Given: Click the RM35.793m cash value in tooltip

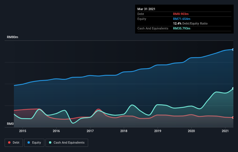Looking at the screenshot, I should pyautogui.click(x=182, y=28).
